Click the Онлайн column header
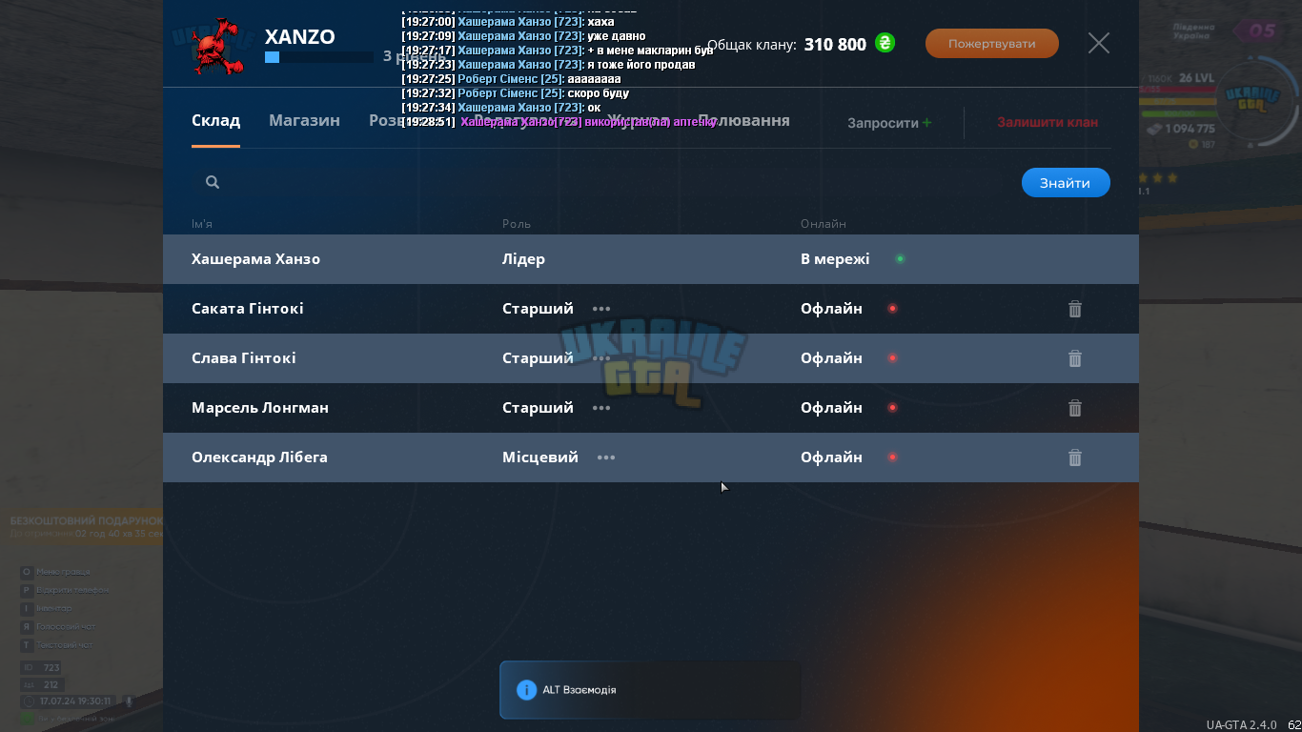1302x732 pixels. 824,224
